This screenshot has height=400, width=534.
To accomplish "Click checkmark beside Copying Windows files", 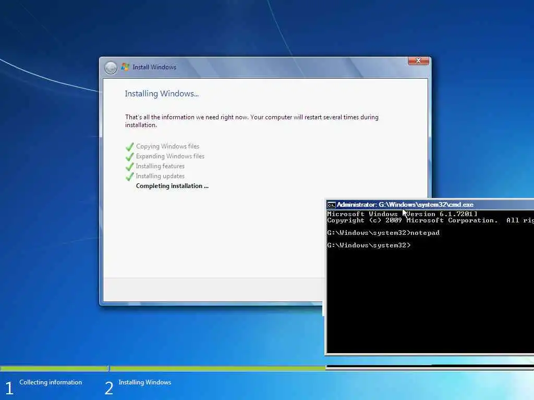I will click(129, 147).
